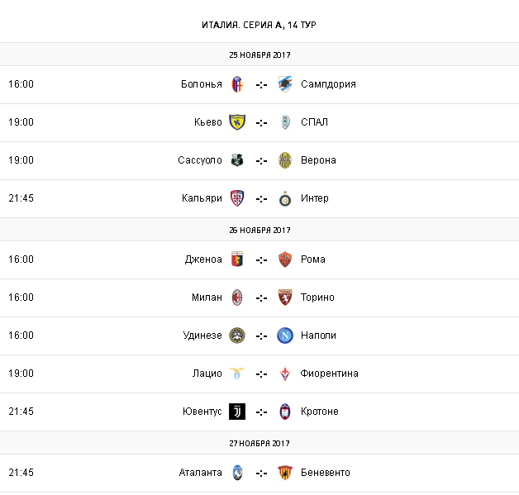Screen dimensions: 519x495
Task: Click the Roma club crest icon
Action: [x=285, y=259]
